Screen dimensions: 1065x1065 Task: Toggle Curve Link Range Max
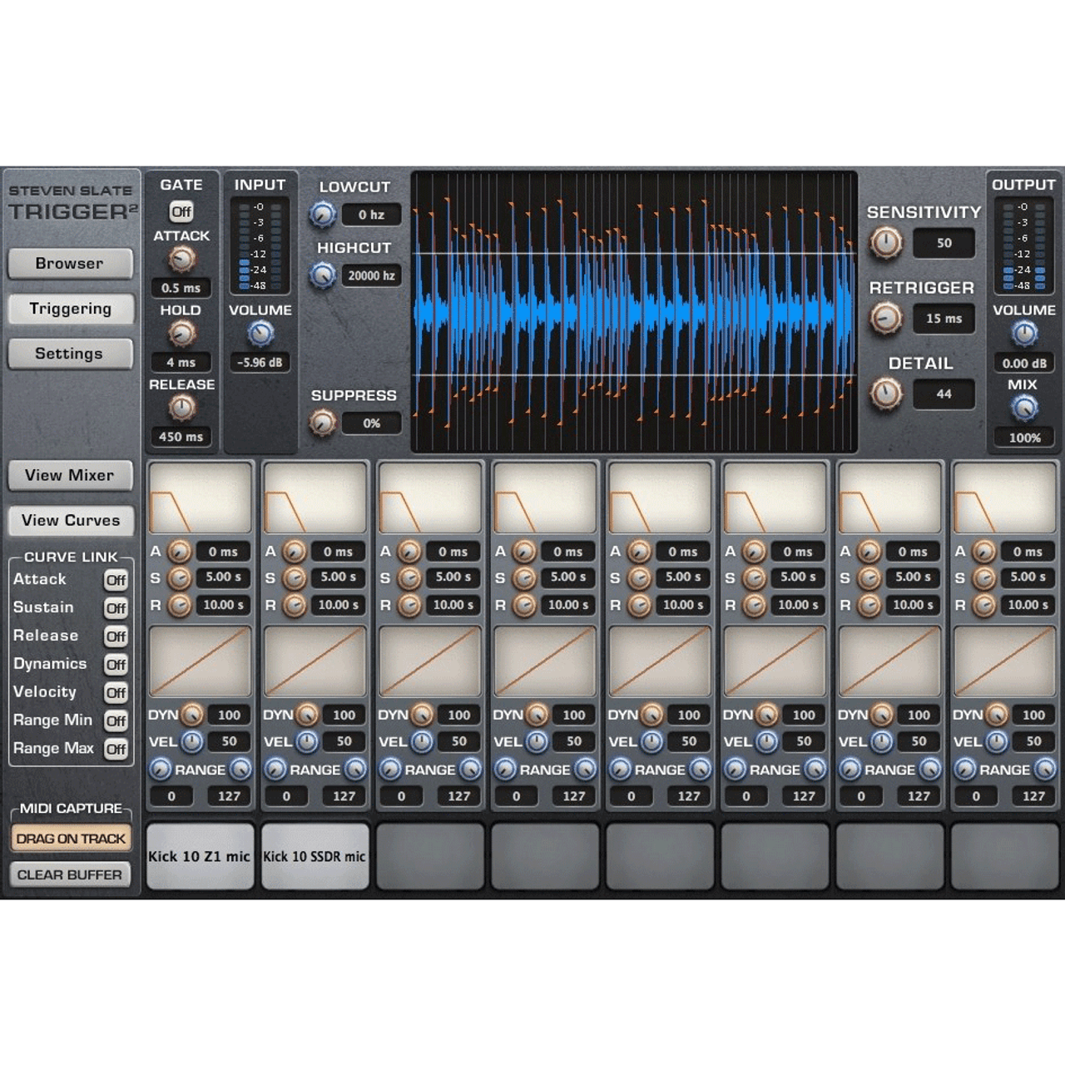pyautogui.click(x=116, y=749)
